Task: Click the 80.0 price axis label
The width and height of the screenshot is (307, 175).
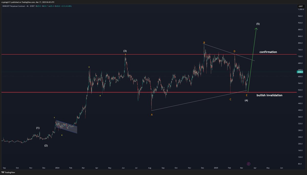Action: [300, 164]
